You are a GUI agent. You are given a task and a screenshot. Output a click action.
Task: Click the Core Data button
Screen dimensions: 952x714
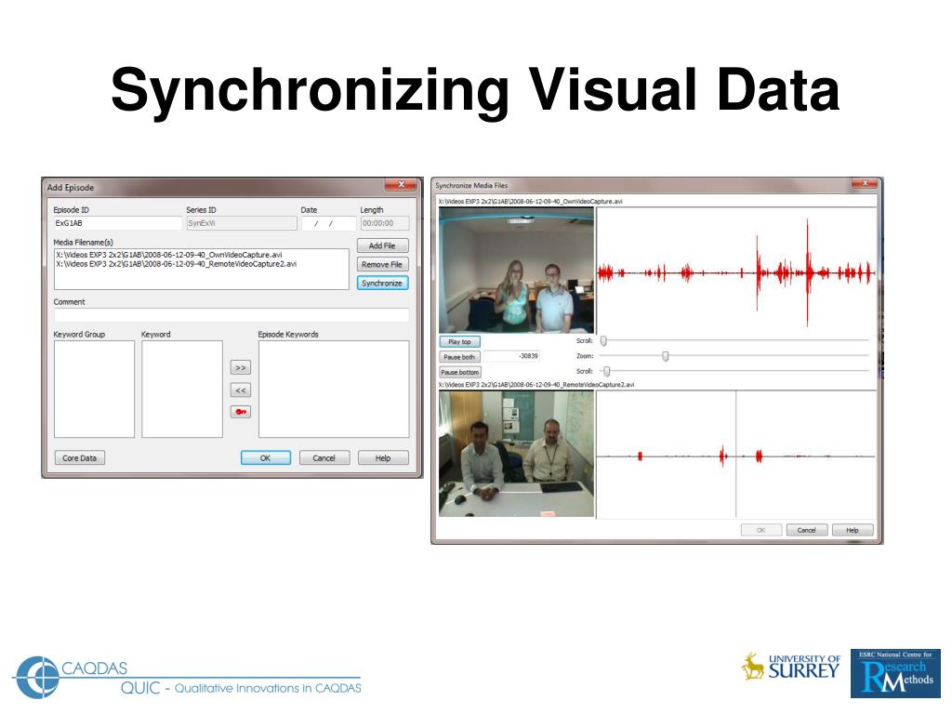pos(80,457)
